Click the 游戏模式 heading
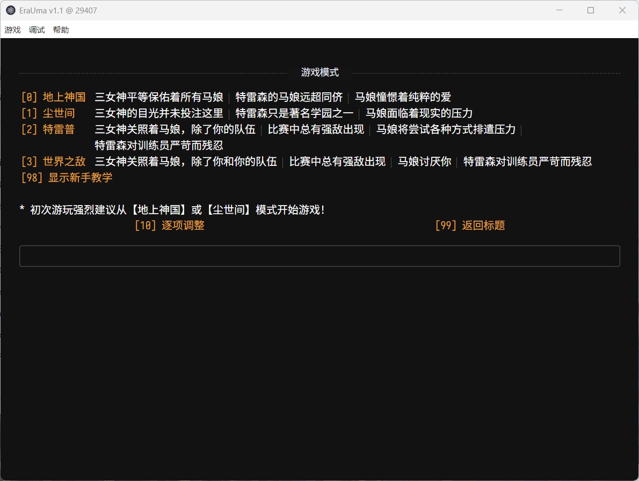The width and height of the screenshot is (639, 481). pyautogui.click(x=320, y=72)
